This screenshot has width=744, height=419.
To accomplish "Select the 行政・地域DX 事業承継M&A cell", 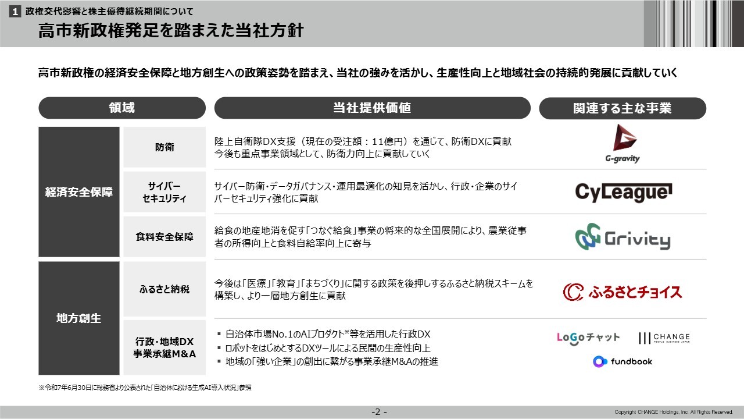I will point(164,347).
